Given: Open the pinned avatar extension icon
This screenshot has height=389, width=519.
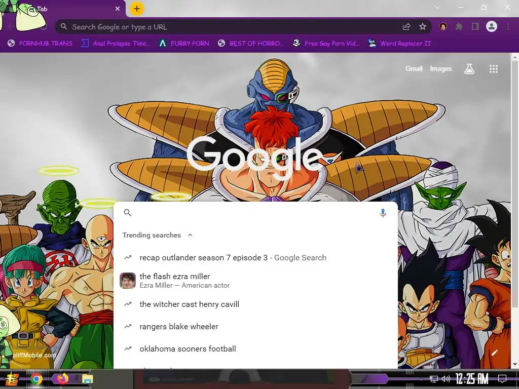Looking at the screenshot, I should [x=443, y=26].
